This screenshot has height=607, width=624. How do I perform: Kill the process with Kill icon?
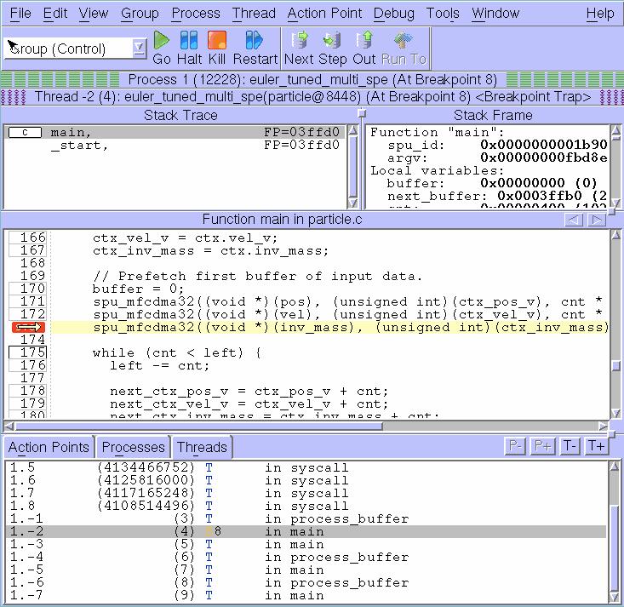pos(217,48)
